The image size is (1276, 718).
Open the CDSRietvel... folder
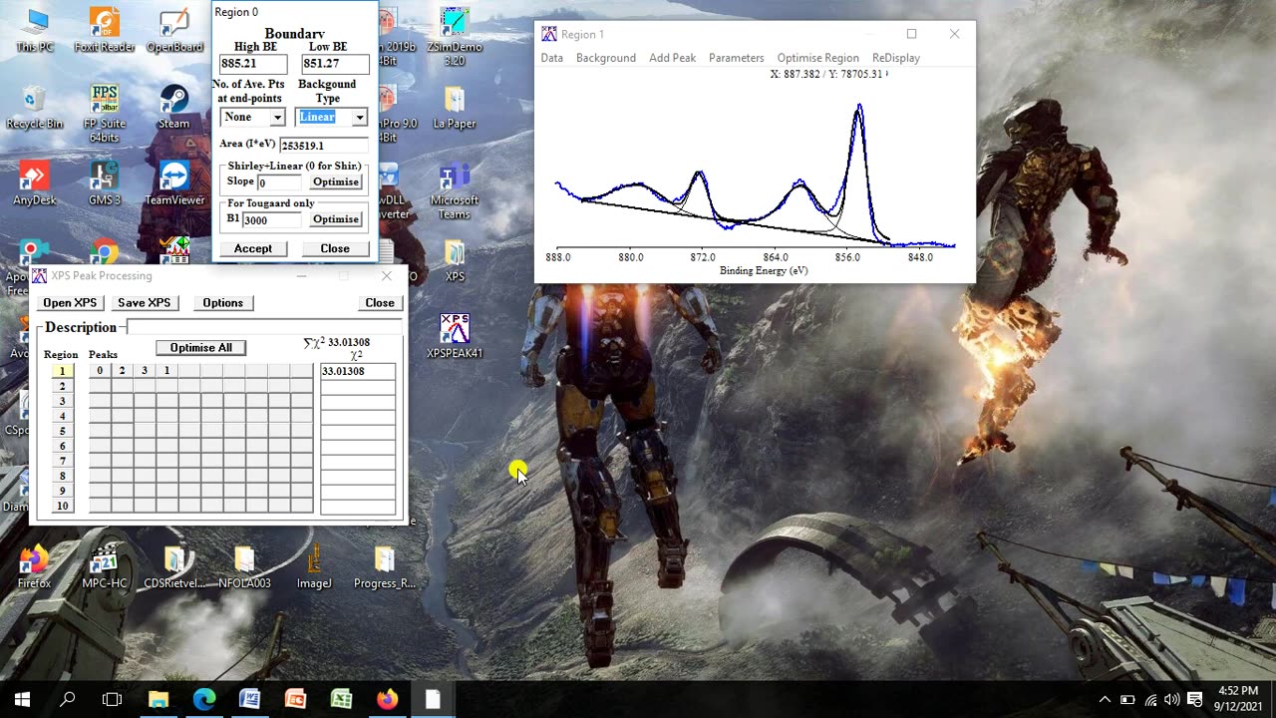[174, 566]
